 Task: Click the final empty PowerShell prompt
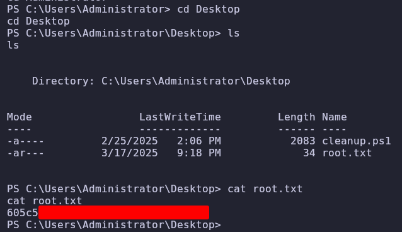click(x=114, y=225)
